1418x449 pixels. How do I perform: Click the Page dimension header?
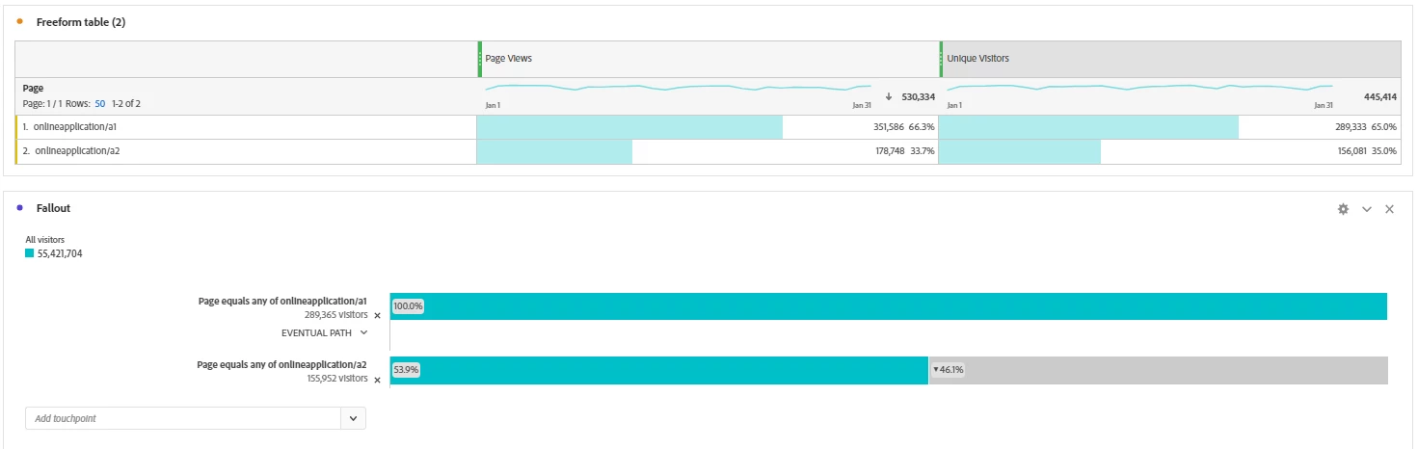(x=33, y=88)
